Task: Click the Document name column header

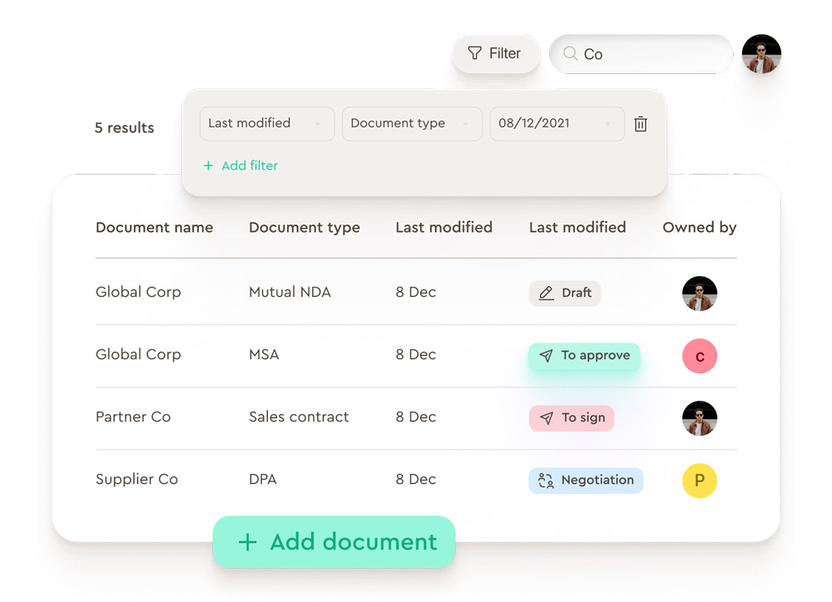Action: click(x=154, y=228)
